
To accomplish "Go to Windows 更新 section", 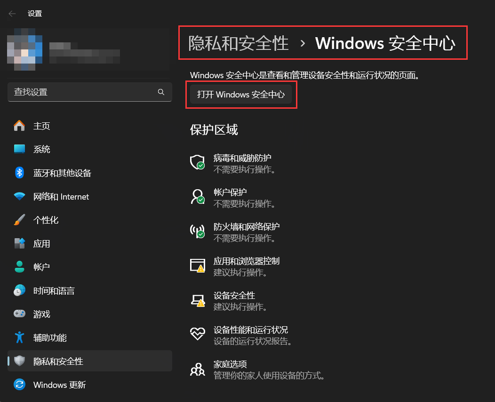I will (59, 385).
